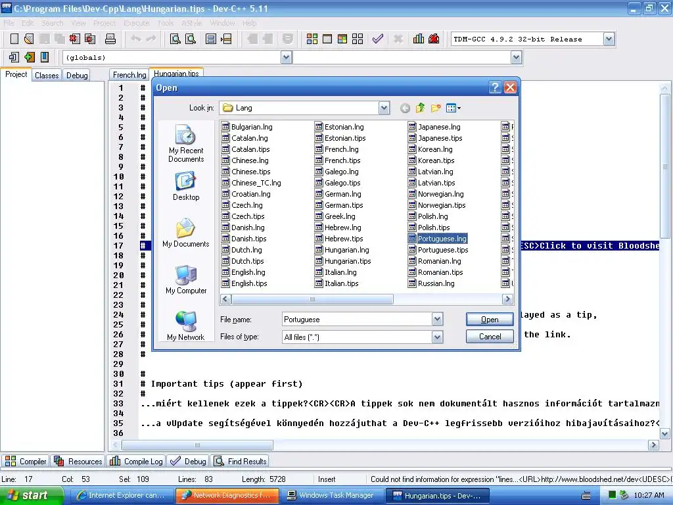Click the File name input field

[357, 319]
